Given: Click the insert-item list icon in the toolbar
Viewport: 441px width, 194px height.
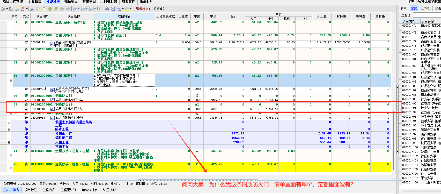Looking at the screenshot, I should (x=3, y=9).
